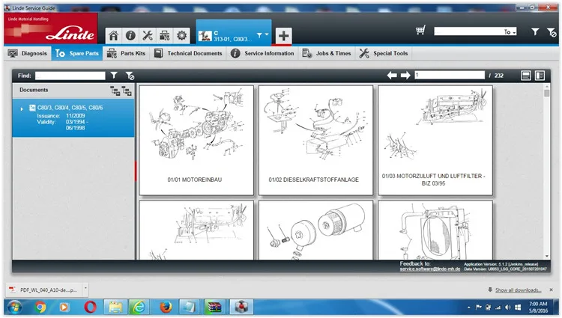
Task: Go to the next page with the right arrow
Action: 405,75
